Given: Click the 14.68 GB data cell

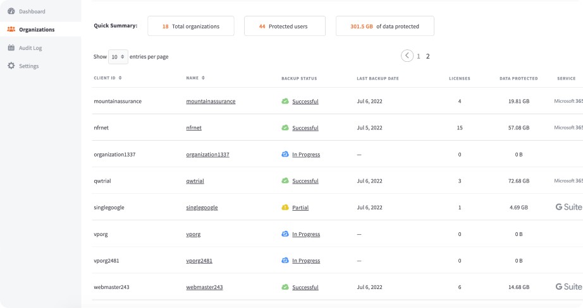Looking at the screenshot, I should pyautogui.click(x=519, y=287).
